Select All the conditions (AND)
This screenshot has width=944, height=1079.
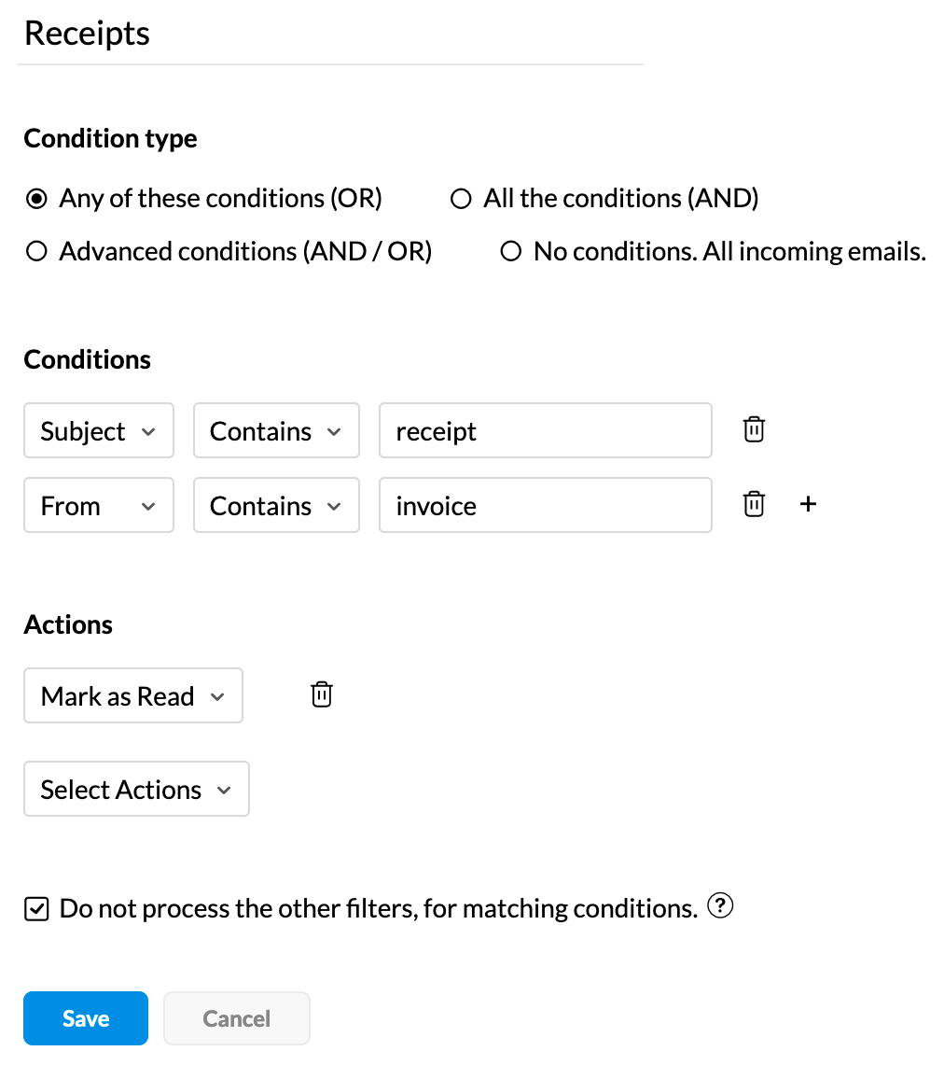(461, 199)
